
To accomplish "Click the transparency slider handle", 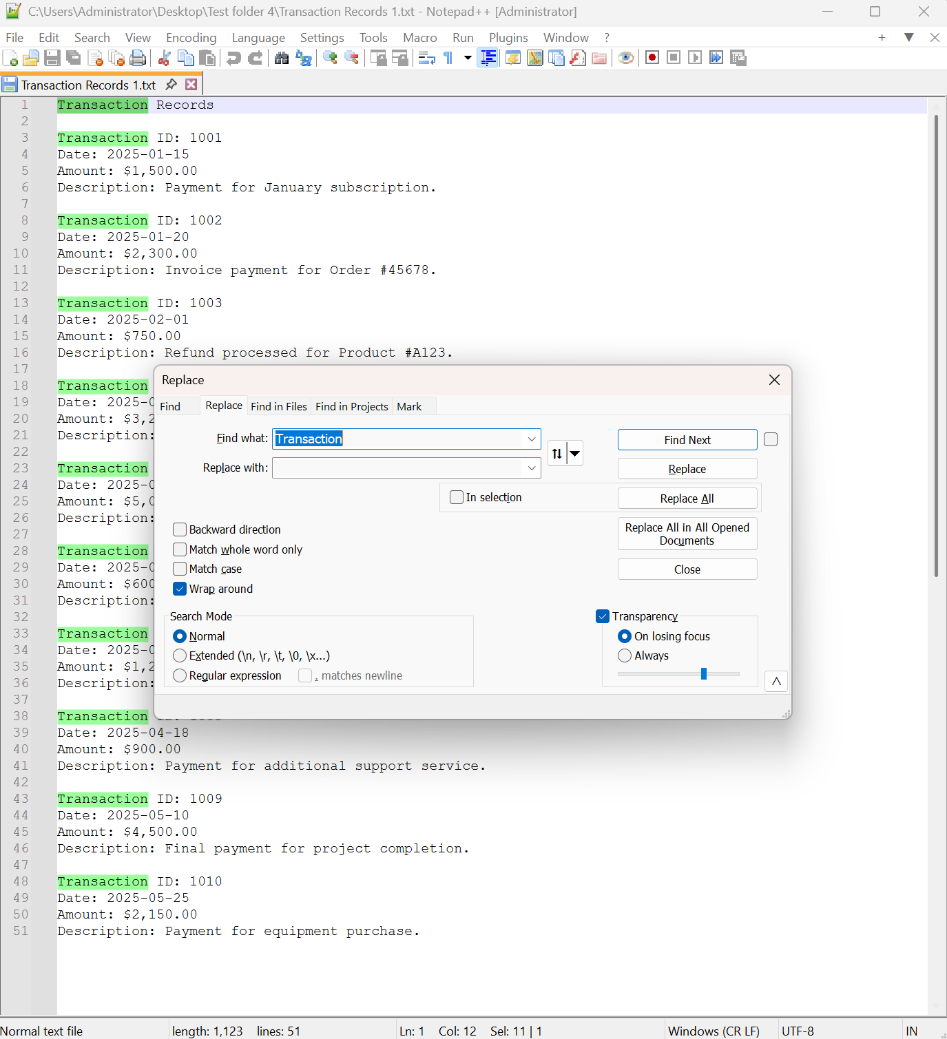I will click(x=703, y=673).
